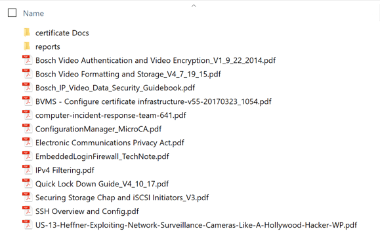Click PDF icon for ConfigurationManager_MicroCA
The width and height of the screenshot is (380, 246).
coord(27,129)
